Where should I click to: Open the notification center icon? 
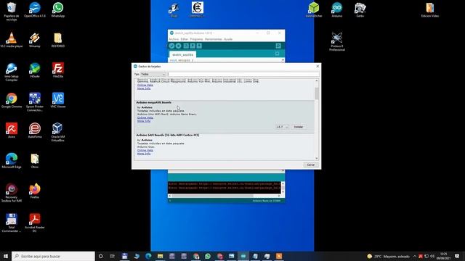tap(457, 256)
